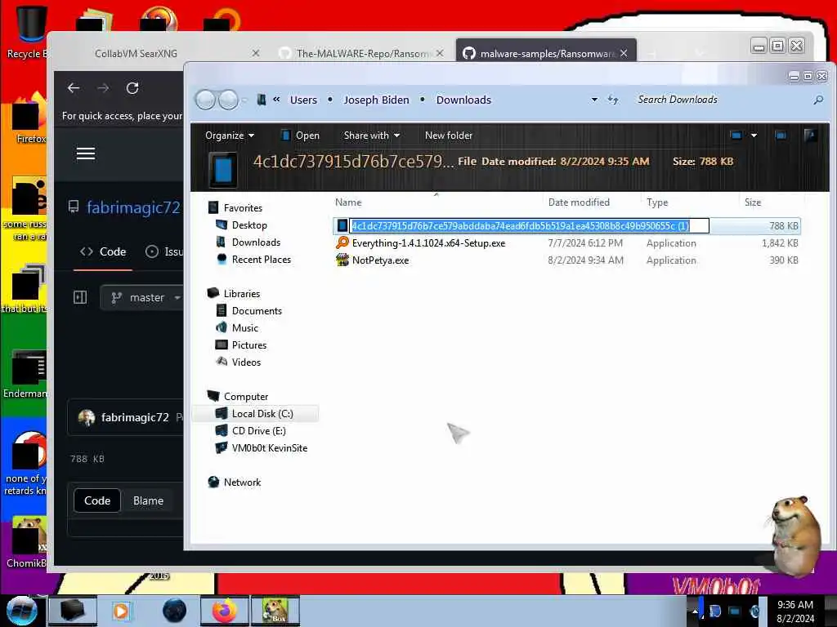Select Network in the navigation pane
Image resolution: width=837 pixels, height=627 pixels.
[x=242, y=482]
